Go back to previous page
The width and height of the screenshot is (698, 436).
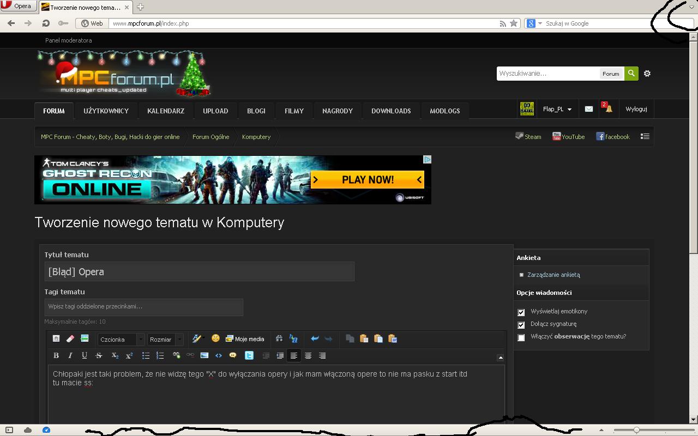pyautogui.click(x=11, y=23)
